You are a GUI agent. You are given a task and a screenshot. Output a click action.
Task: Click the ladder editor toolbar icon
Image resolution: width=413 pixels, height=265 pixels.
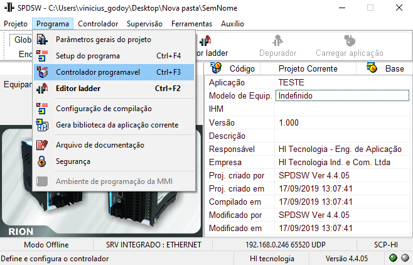[205, 40]
